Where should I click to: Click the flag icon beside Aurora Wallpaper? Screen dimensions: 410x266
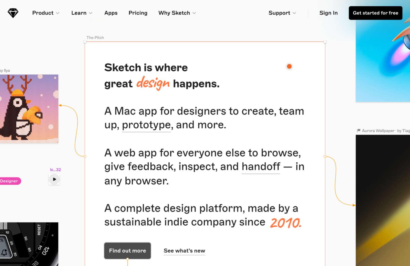pos(359,130)
